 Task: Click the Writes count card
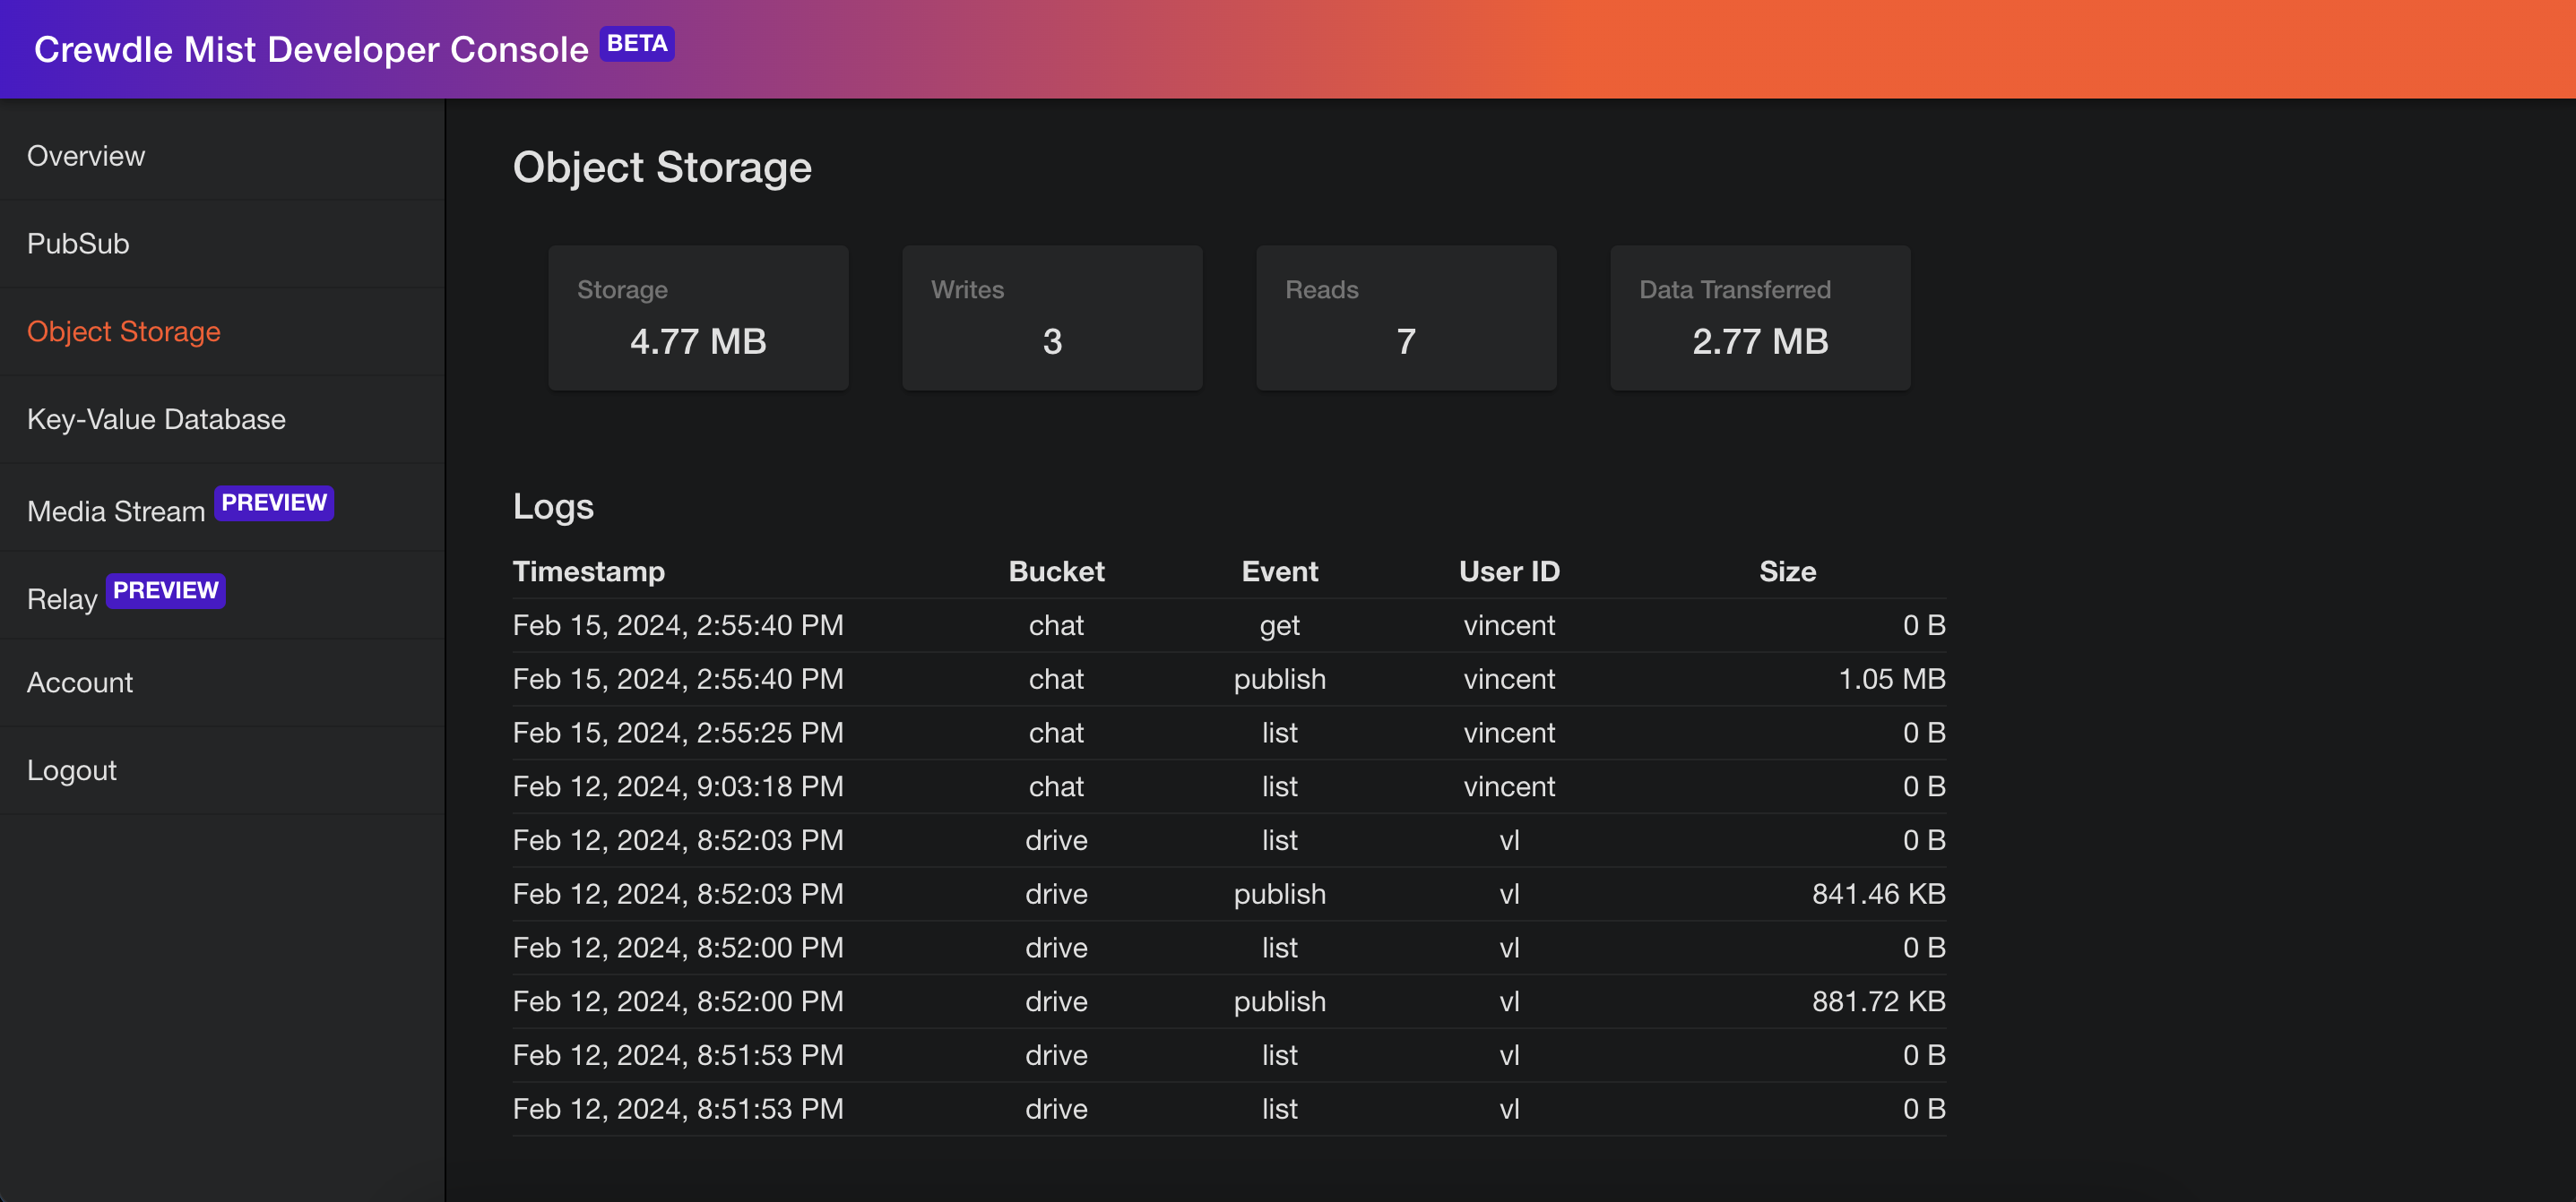pyautogui.click(x=1052, y=318)
